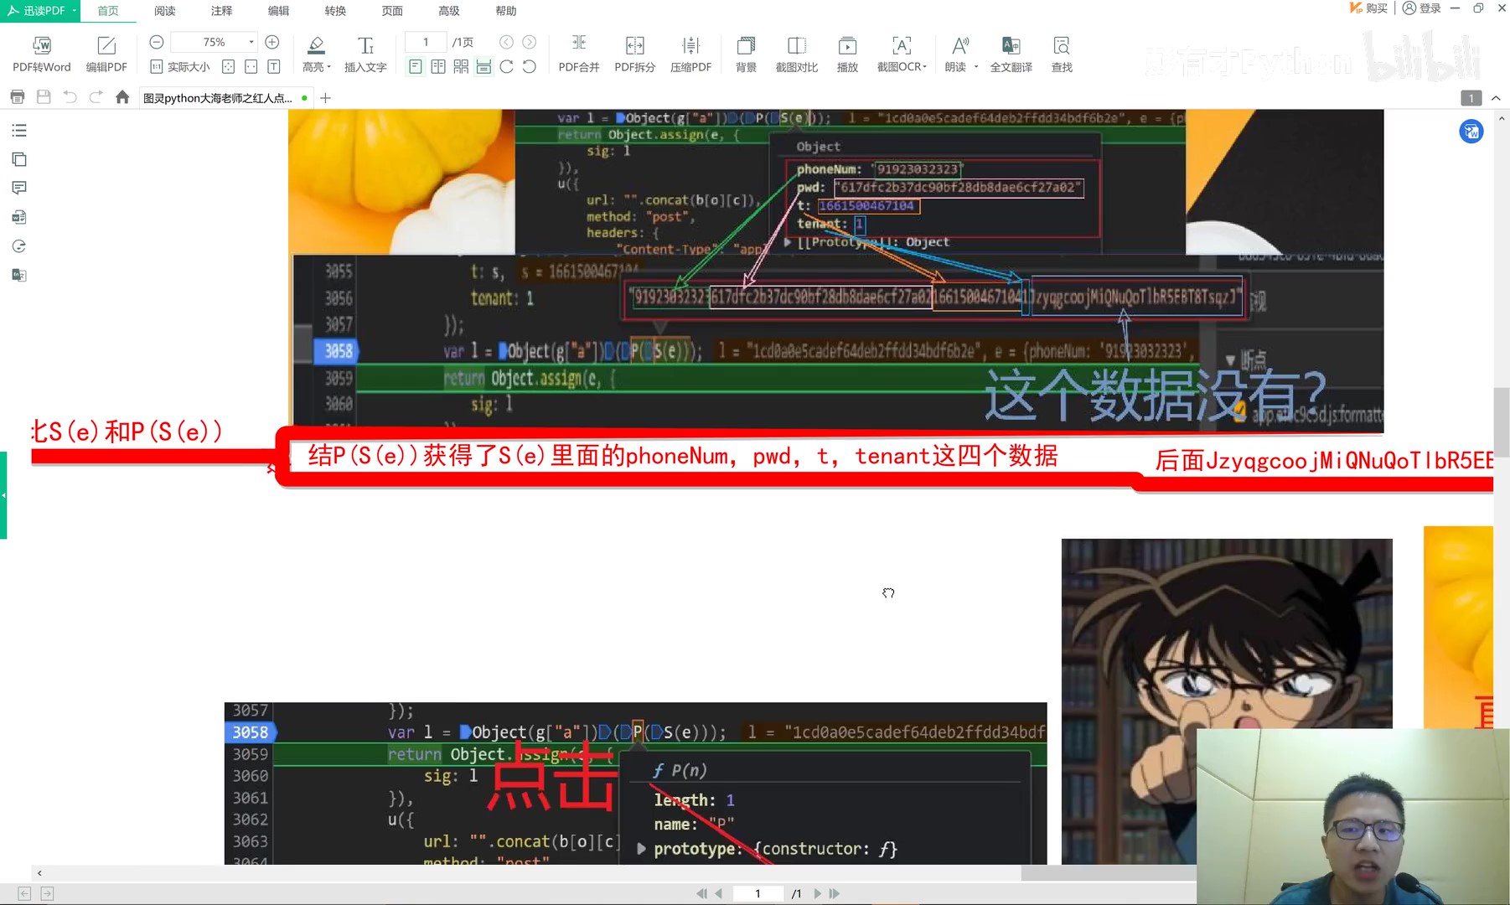The width and height of the screenshot is (1510, 905).
Task: Open the 迅读PDF application menu
Action: (x=40, y=11)
